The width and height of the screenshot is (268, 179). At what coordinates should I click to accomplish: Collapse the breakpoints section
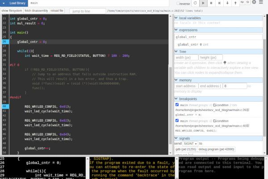[x=176, y=99]
